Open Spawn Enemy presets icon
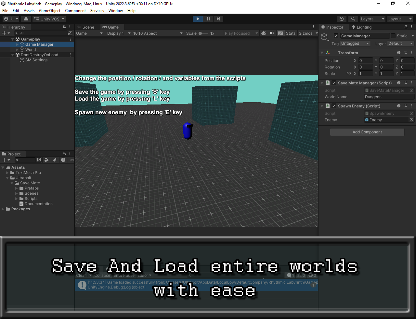The image size is (416, 319). pos(405,106)
